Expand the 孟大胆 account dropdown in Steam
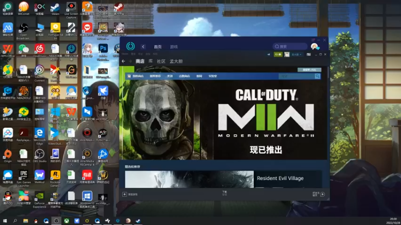 pos(296,54)
